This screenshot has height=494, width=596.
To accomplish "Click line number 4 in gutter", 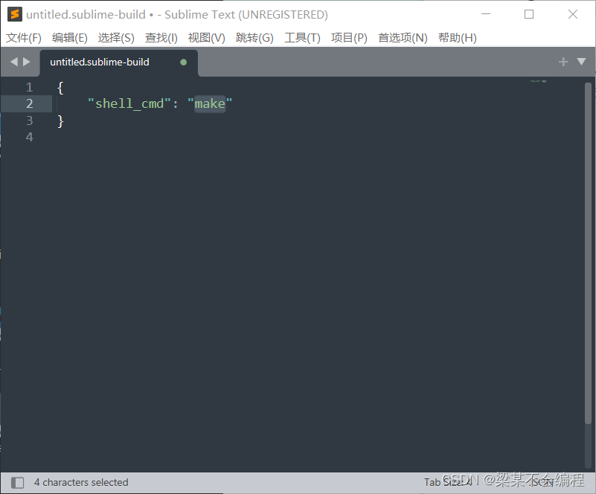I will (29, 137).
